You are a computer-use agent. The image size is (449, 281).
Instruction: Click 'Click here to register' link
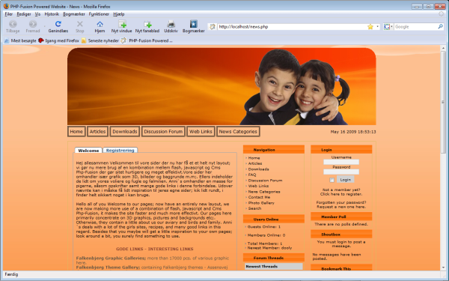pos(340,194)
